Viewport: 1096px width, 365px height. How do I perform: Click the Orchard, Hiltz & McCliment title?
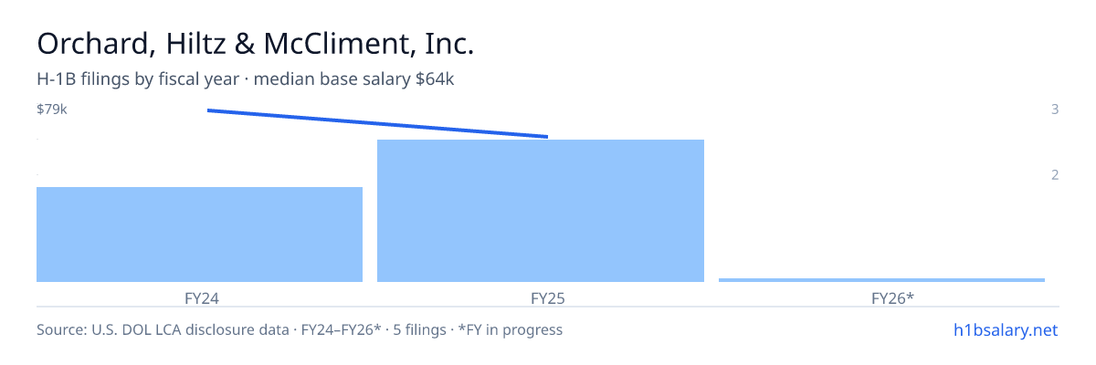256,43
